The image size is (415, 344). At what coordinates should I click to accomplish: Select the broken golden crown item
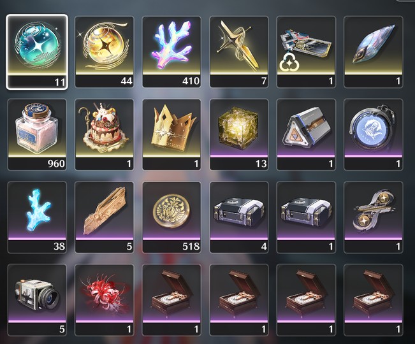point(171,134)
